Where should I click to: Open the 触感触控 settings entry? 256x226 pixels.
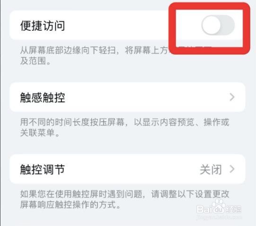click(127, 97)
